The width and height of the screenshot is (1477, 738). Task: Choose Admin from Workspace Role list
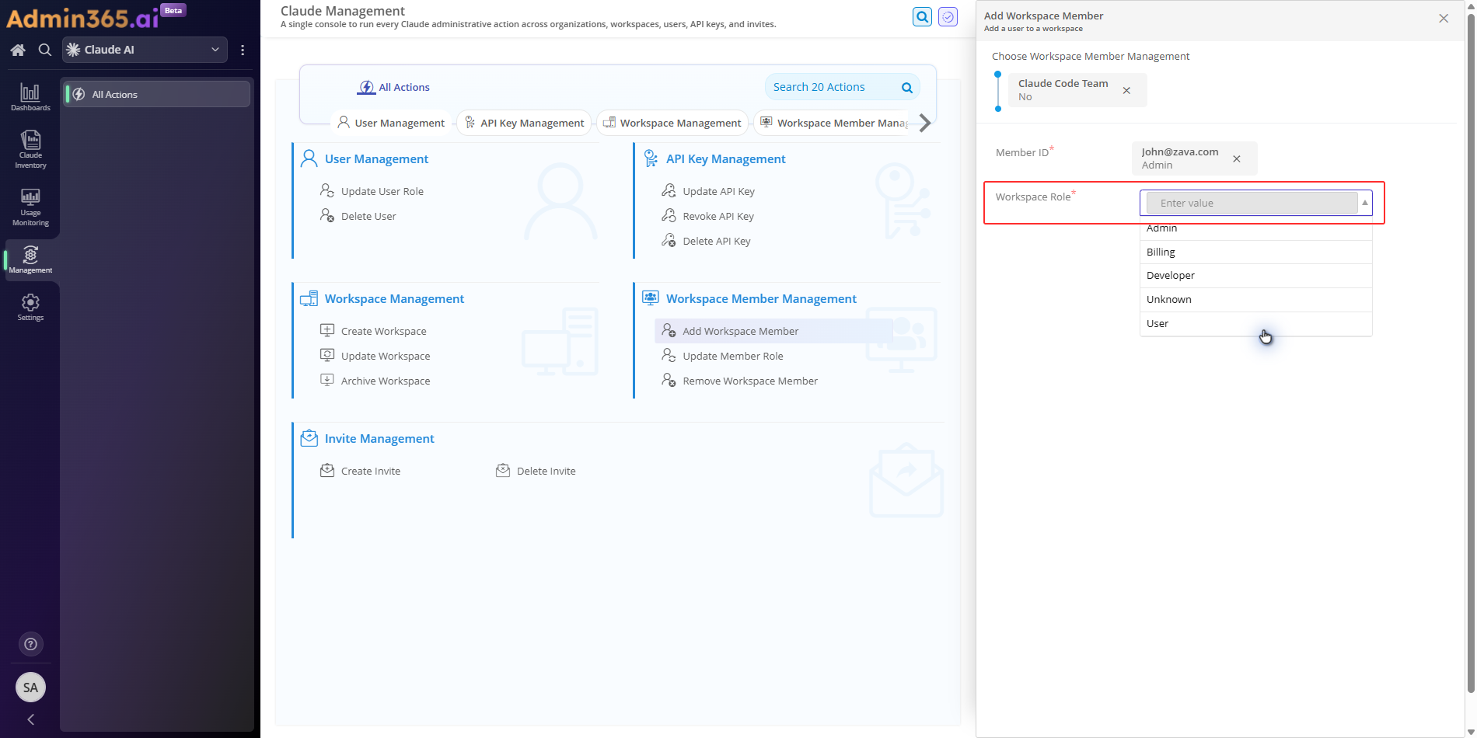[1255, 229]
